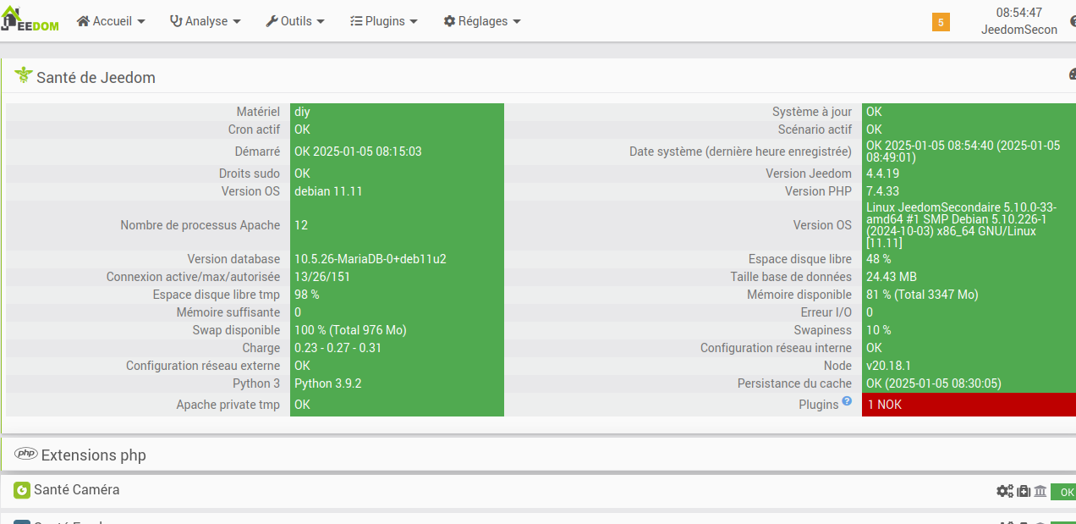The image size is (1076, 524).
Task: Click the green OK badge for Santé Caméra
Action: click(1064, 492)
